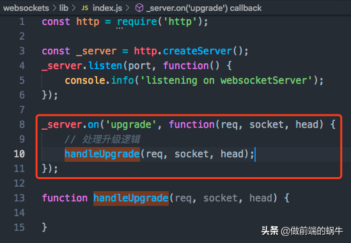Click the "port" argument on line 4
This screenshot has width=351, height=243.
pyautogui.click(x=139, y=67)
